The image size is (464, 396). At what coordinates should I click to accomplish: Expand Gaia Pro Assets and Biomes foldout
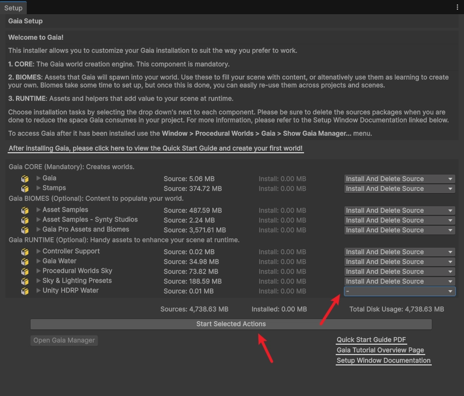[38, 229]
